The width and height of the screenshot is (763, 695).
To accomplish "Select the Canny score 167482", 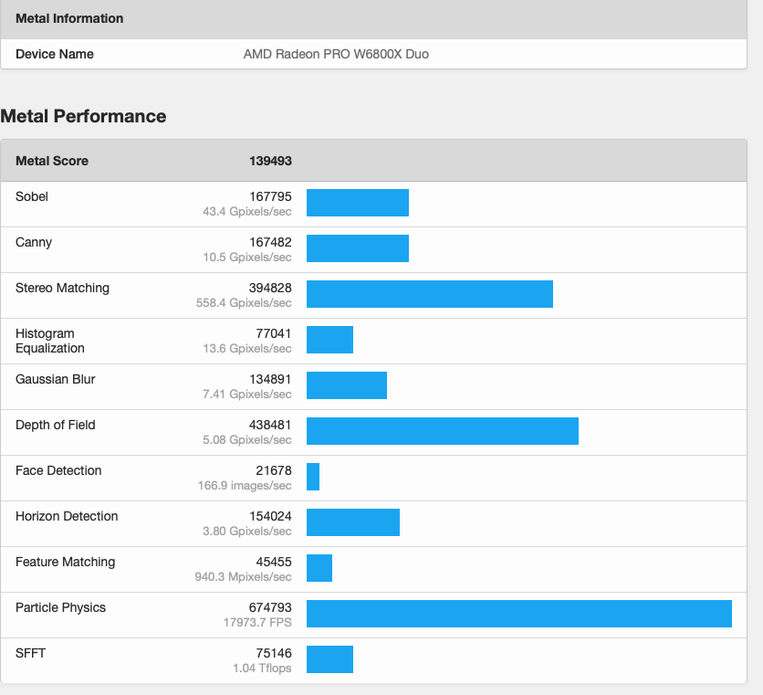I will pyautogui.click(x=270, y=243).
